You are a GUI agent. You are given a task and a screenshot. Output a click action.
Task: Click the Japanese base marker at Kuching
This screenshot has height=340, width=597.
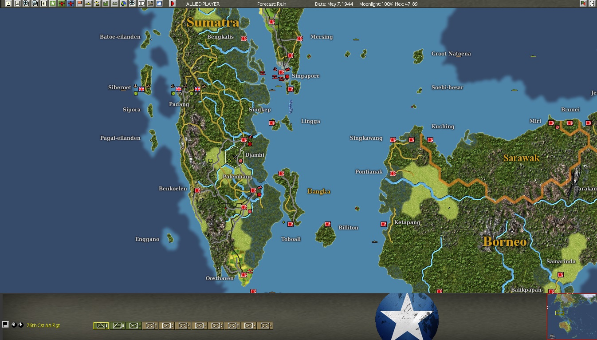pos(430,140)
